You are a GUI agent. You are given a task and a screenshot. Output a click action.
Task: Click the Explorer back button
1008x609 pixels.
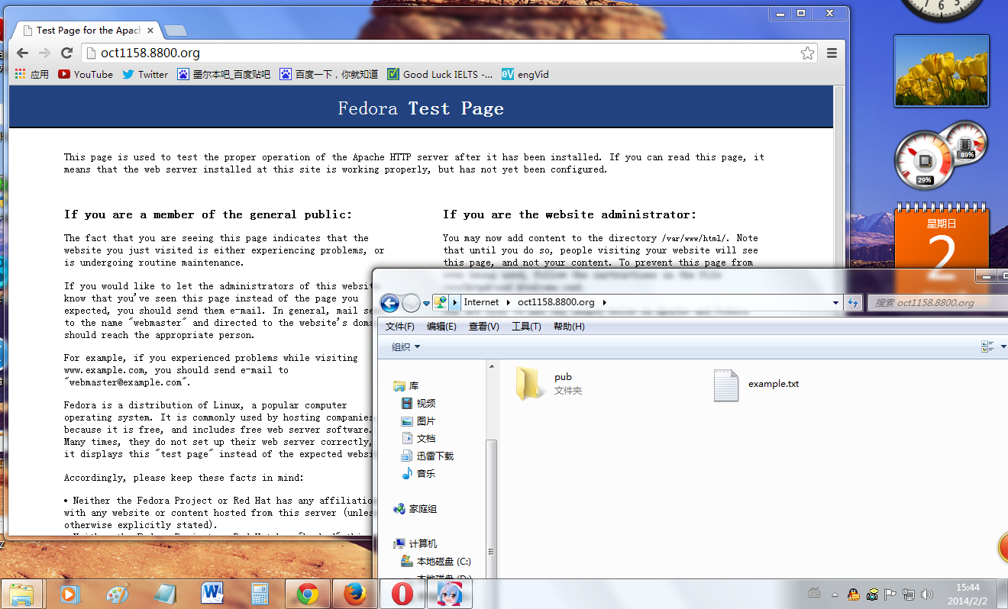(389, 303)
